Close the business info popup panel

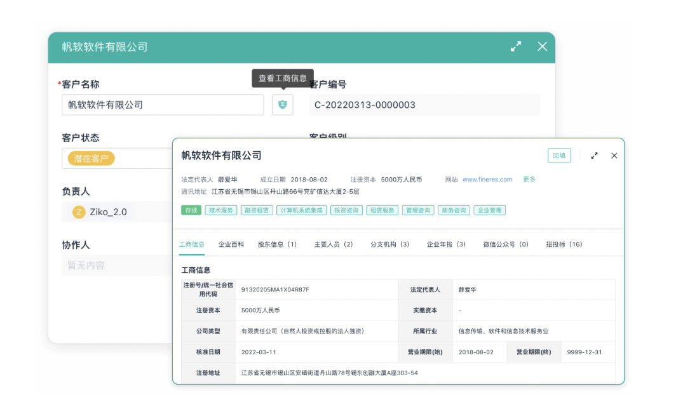(614, 156)
